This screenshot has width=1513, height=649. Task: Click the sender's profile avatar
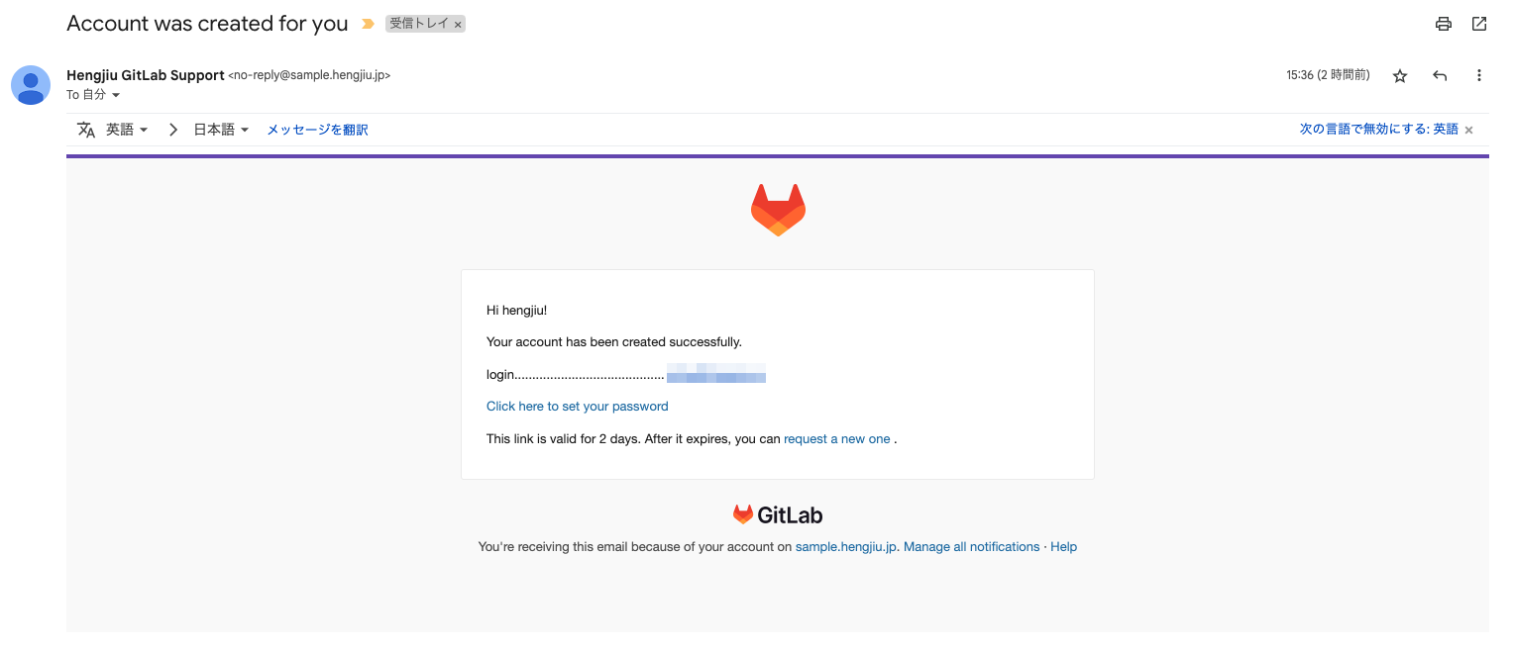click(x=31, y=85)
